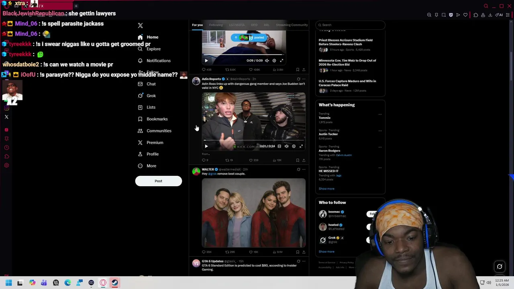Click Show more under What's happening
The image size is (514, 289).
[326, 189]
